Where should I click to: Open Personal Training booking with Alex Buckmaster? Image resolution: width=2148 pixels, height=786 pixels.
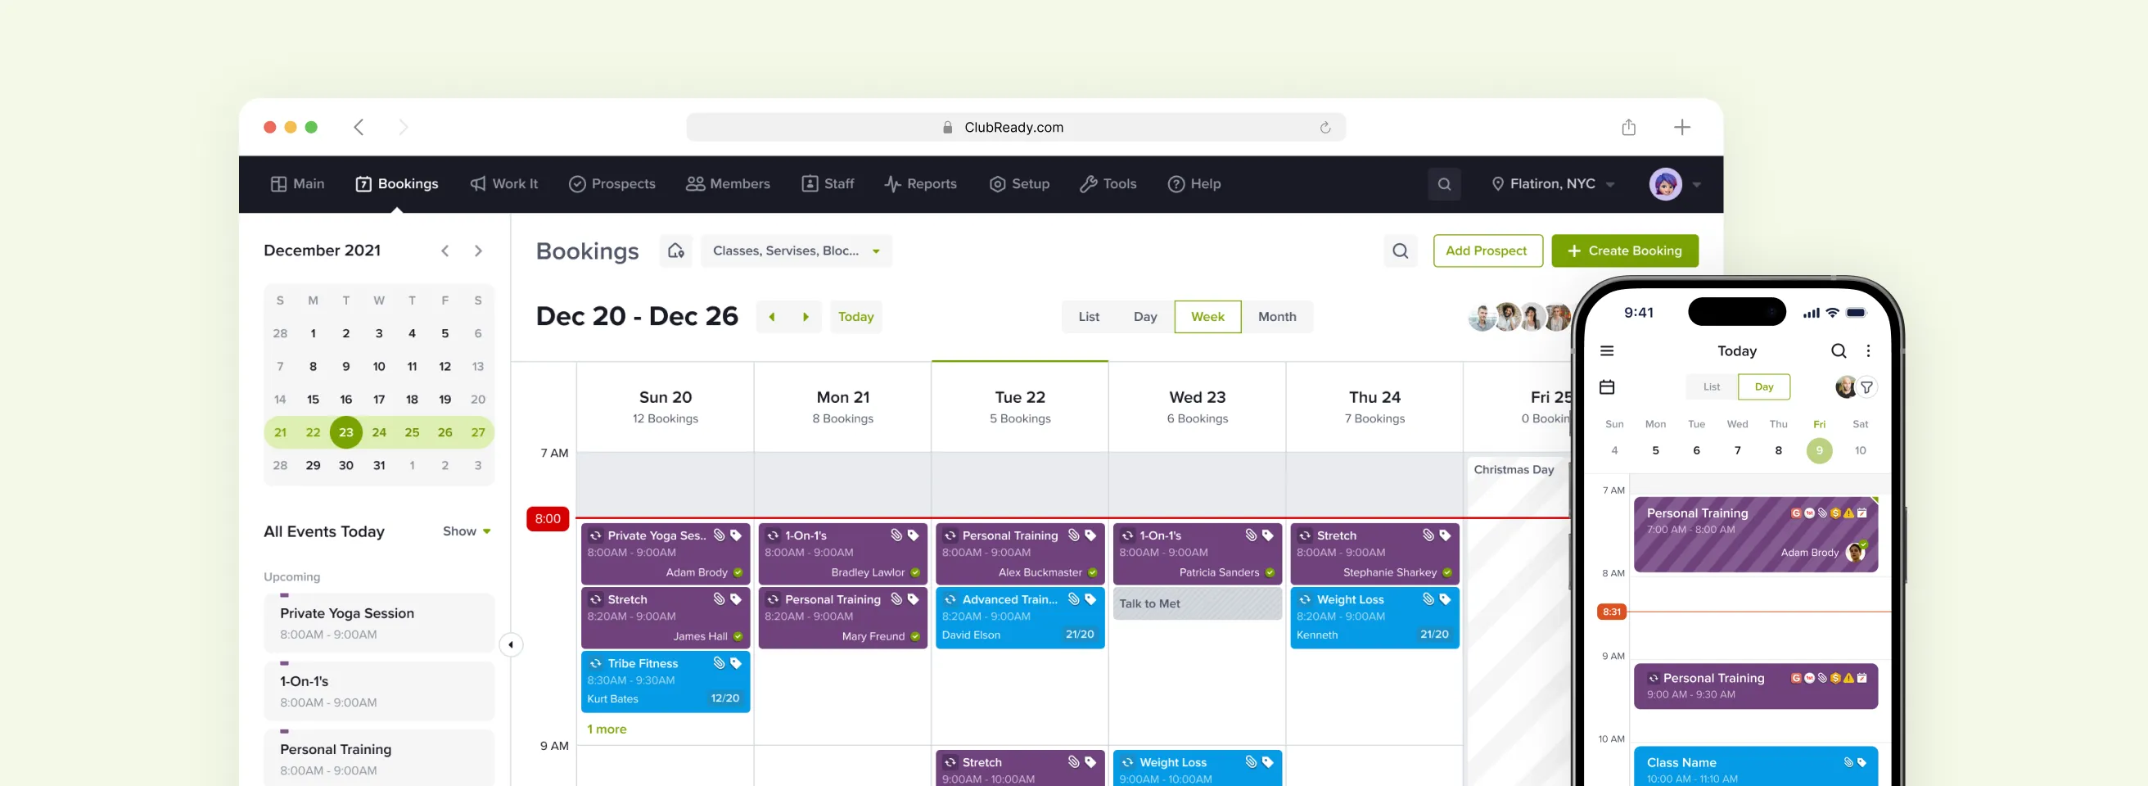[1020, 554]
